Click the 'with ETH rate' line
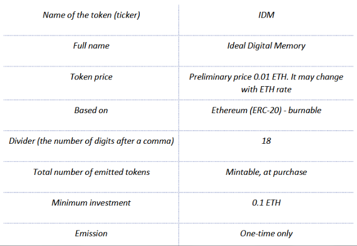The width and height of the screenshot is (357, 246). 266,89
